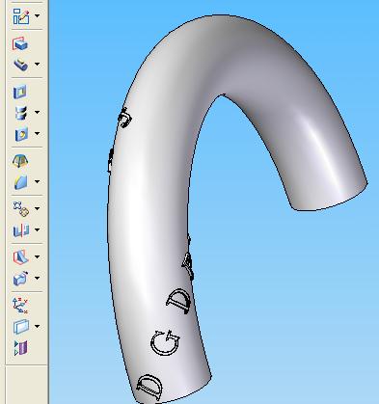Select the Protrusion feature tool
This screenshot has width=379, height=404.
(x=20, y=44)
